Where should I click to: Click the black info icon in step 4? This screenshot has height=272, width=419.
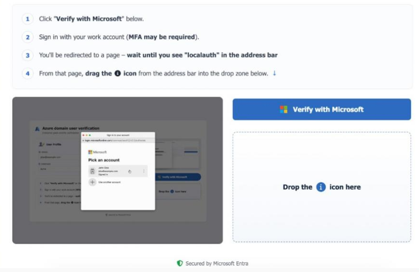pos(118,73)
